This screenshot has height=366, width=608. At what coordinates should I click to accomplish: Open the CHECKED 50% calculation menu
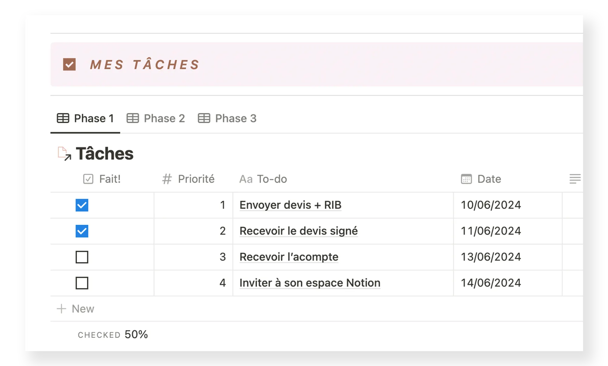(x=113, y=334)
